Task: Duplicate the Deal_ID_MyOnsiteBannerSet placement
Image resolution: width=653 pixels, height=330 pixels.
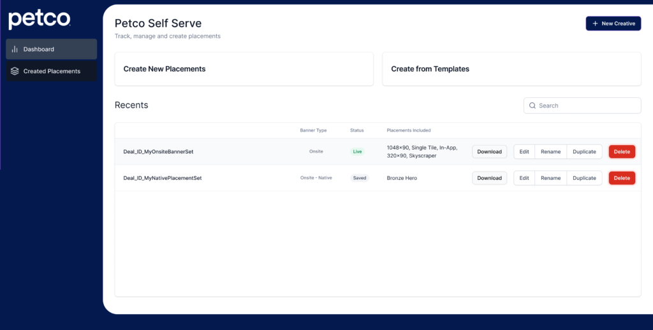Action: click(584, 151)
